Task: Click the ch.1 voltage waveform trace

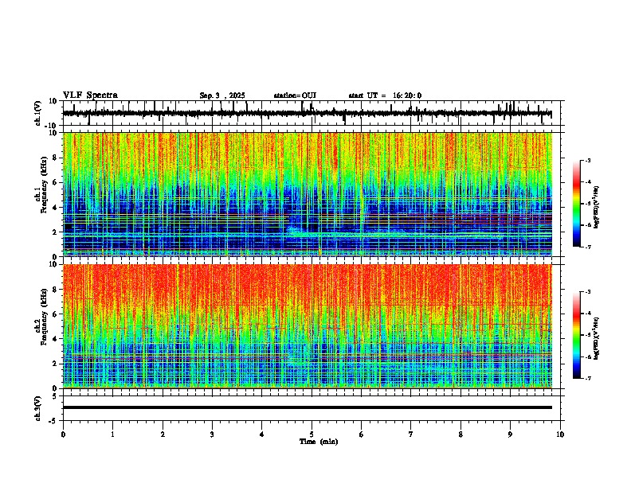Action: click(307, 113)
